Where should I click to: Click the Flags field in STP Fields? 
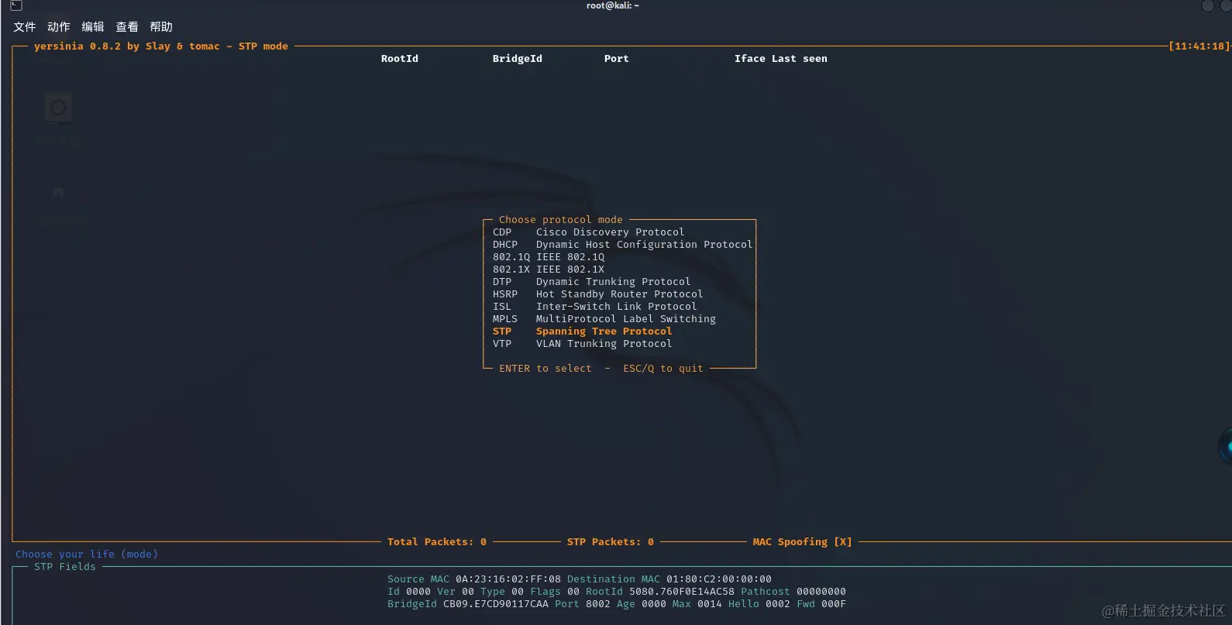[x=555, y=592]
